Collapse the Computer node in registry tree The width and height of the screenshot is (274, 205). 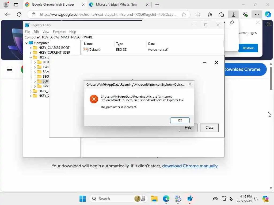tap(26, 43)
